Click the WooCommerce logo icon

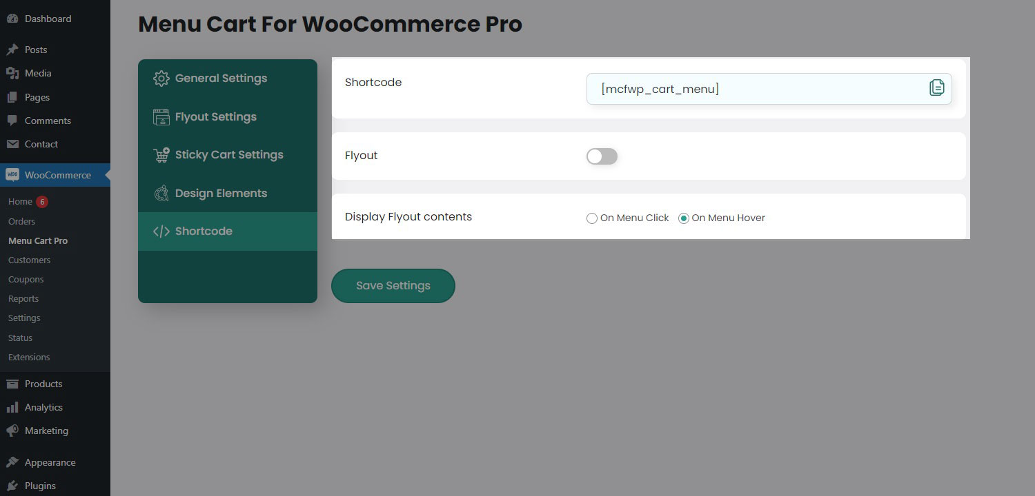tap(12, 175)
